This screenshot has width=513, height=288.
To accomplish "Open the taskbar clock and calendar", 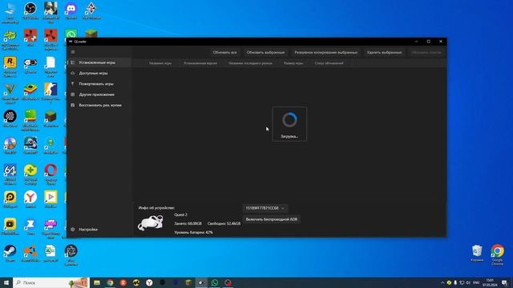I will click(x=490, y=282).
